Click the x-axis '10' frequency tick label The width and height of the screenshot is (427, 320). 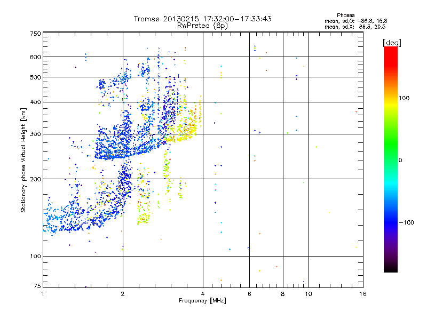point(309,294)
